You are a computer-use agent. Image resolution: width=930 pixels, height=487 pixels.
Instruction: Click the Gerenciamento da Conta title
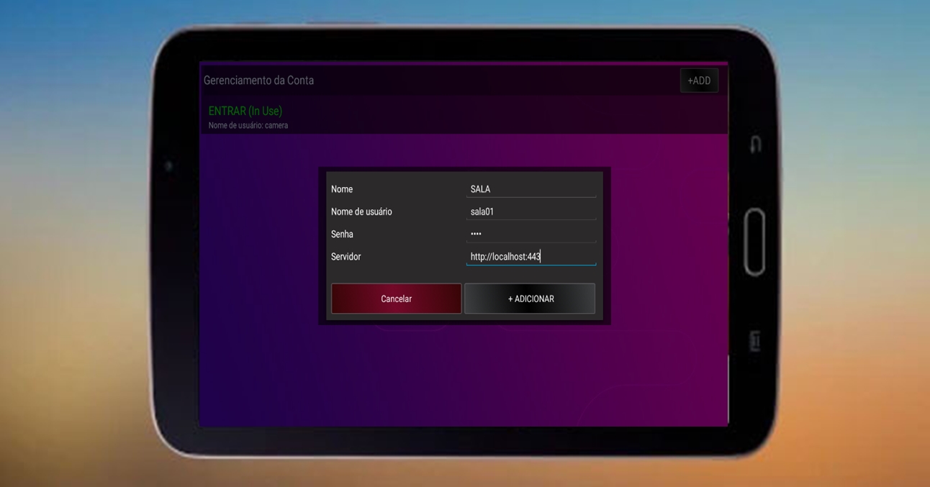[258, 81]
